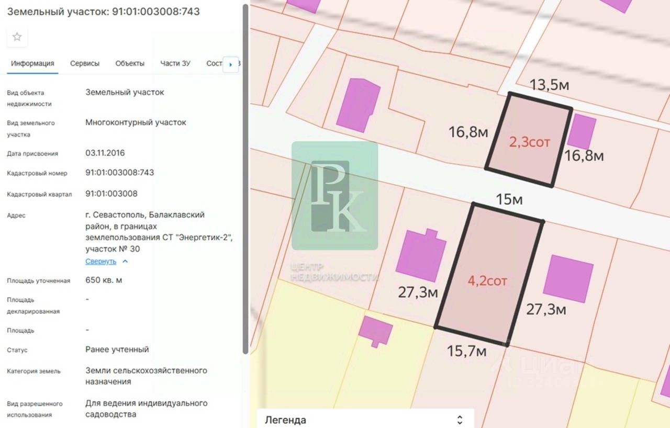Image resolution: width=670 pixels, height=428 pixels.
Task: Select the 2,3сот parcel on the map
Action: 529,140
